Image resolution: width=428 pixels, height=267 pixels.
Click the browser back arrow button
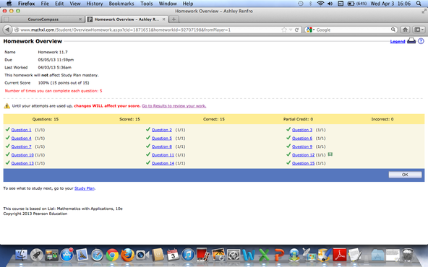(x=8, y=30)
